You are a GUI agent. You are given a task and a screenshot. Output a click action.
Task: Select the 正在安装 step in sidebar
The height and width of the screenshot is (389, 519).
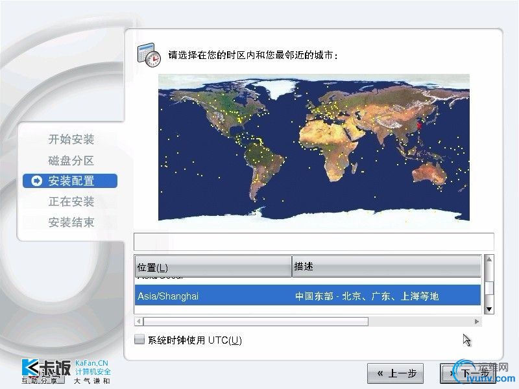tap(71, 202)
